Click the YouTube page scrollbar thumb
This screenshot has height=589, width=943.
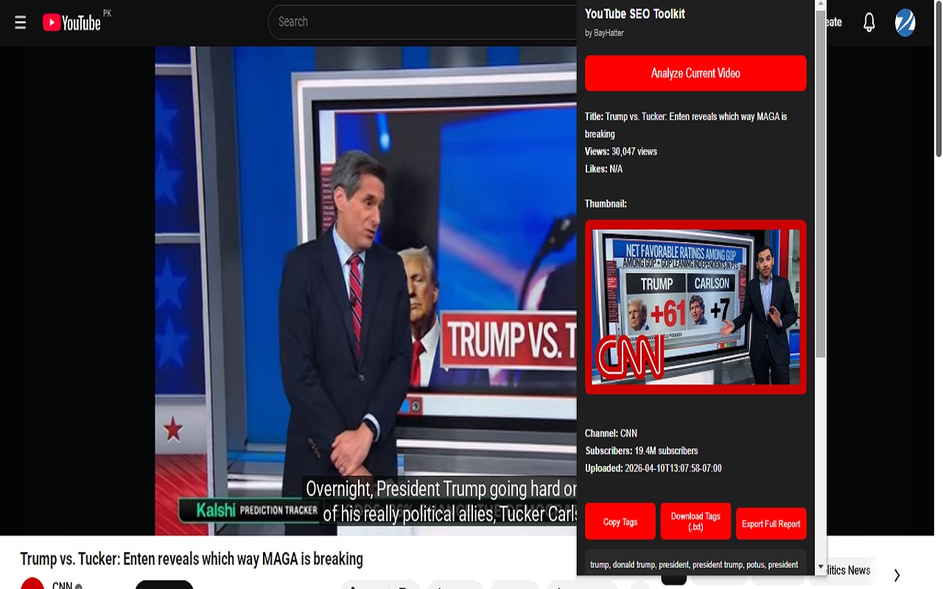(938, 79)
